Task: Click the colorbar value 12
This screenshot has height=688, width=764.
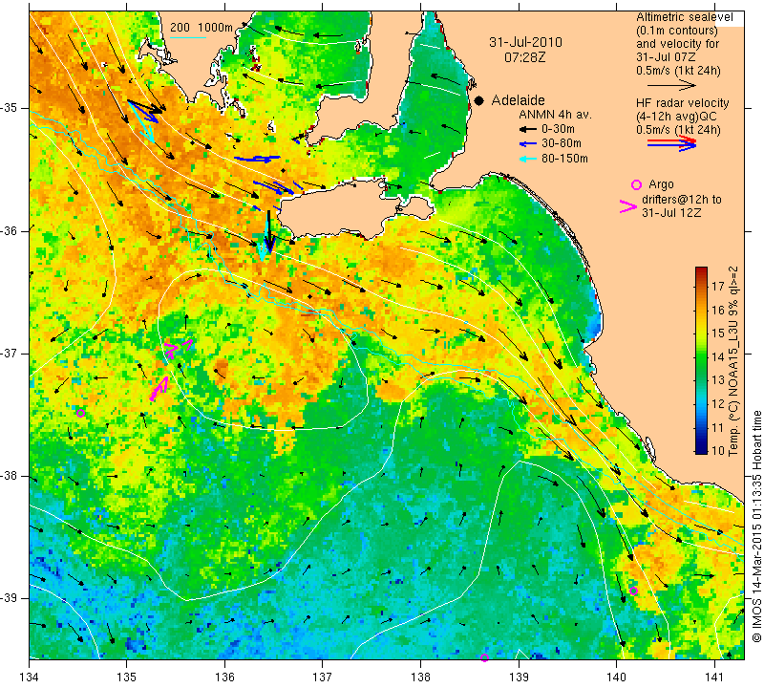Action: click(x=718, y=404)
